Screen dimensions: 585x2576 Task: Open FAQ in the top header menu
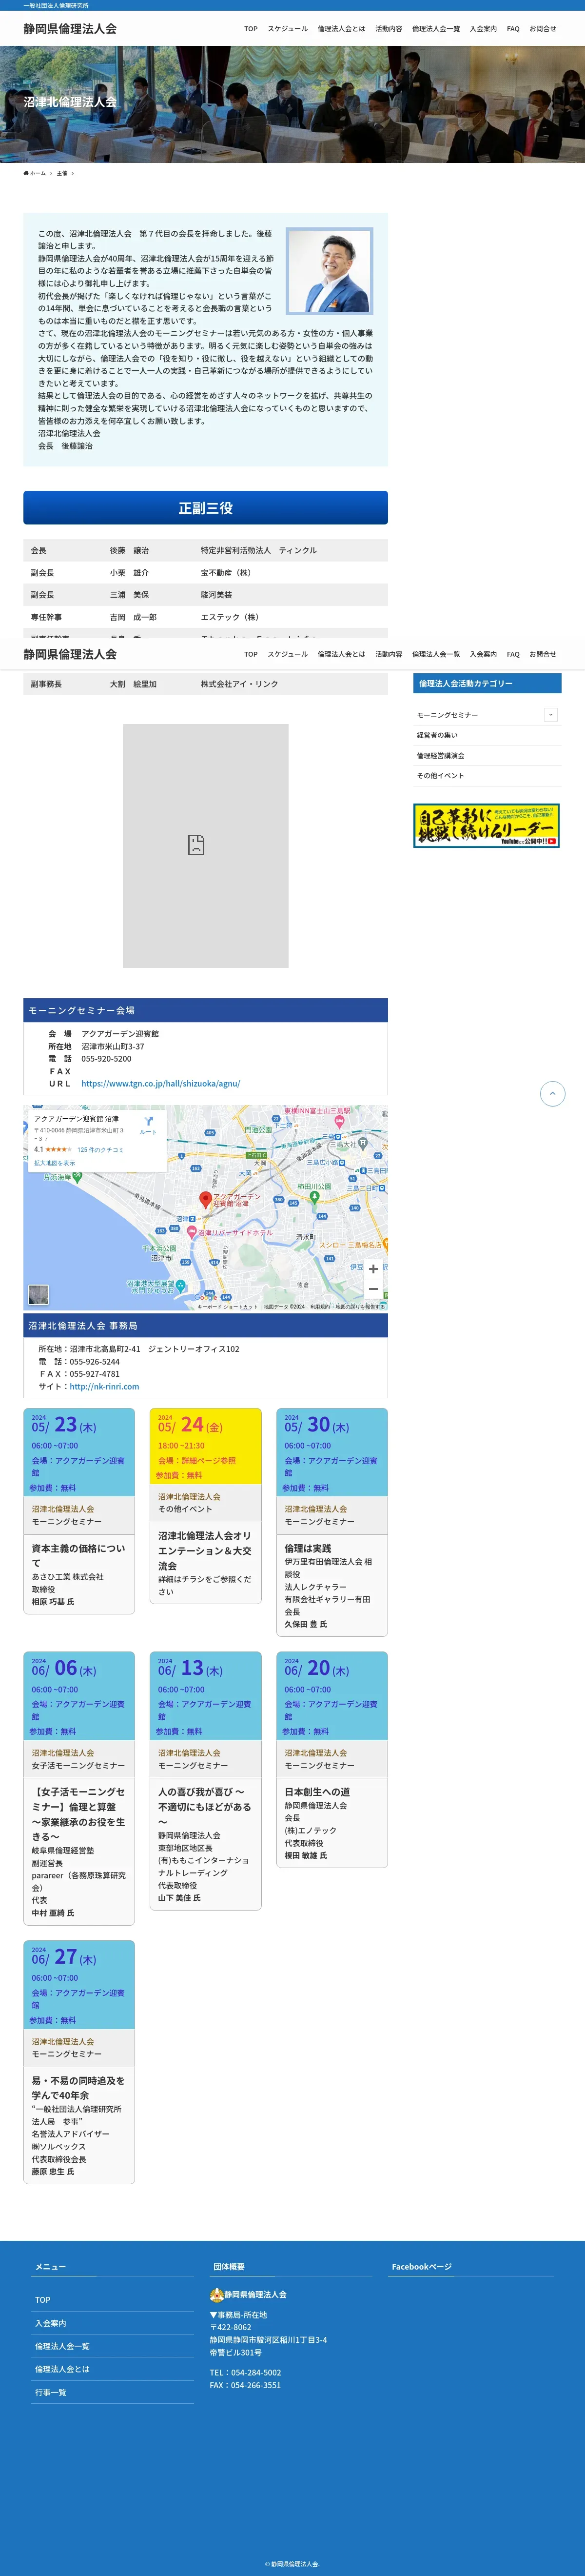513,29
